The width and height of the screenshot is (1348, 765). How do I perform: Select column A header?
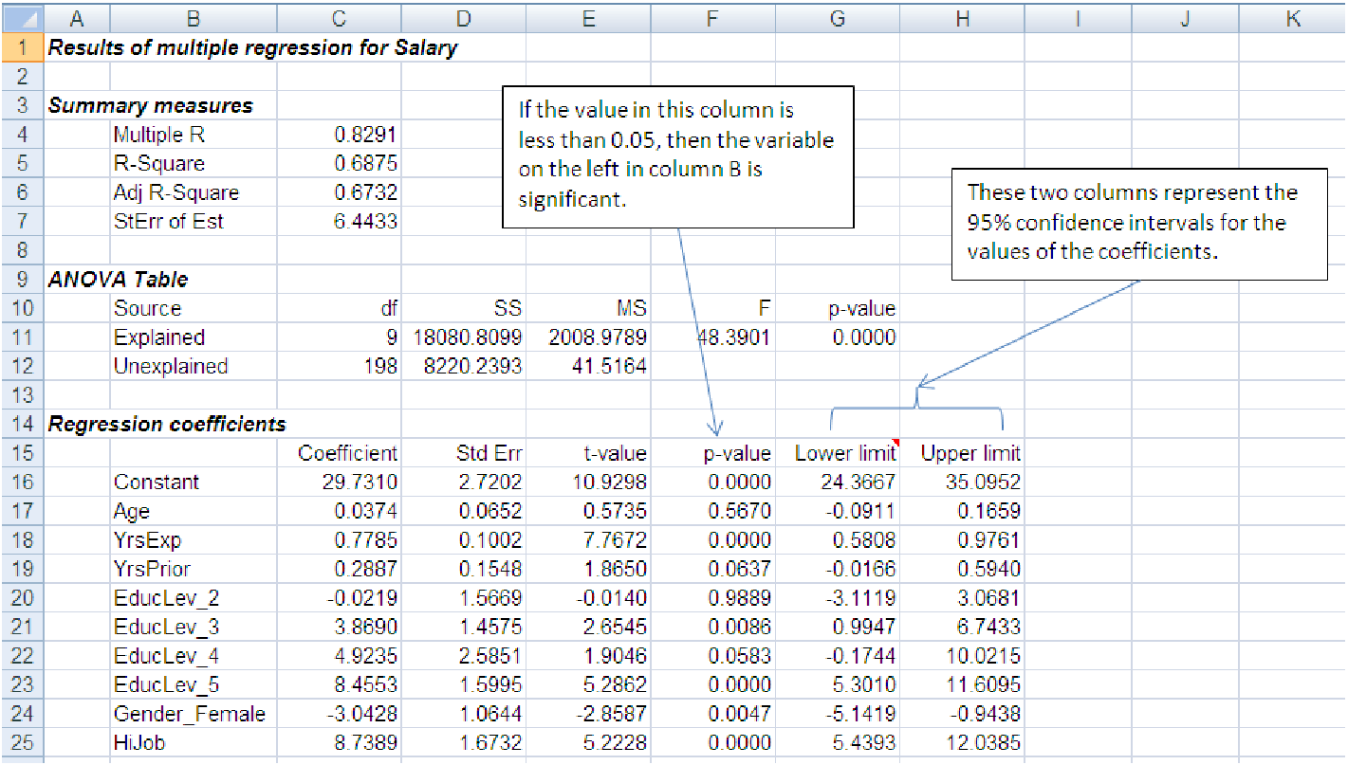(77, 16)
